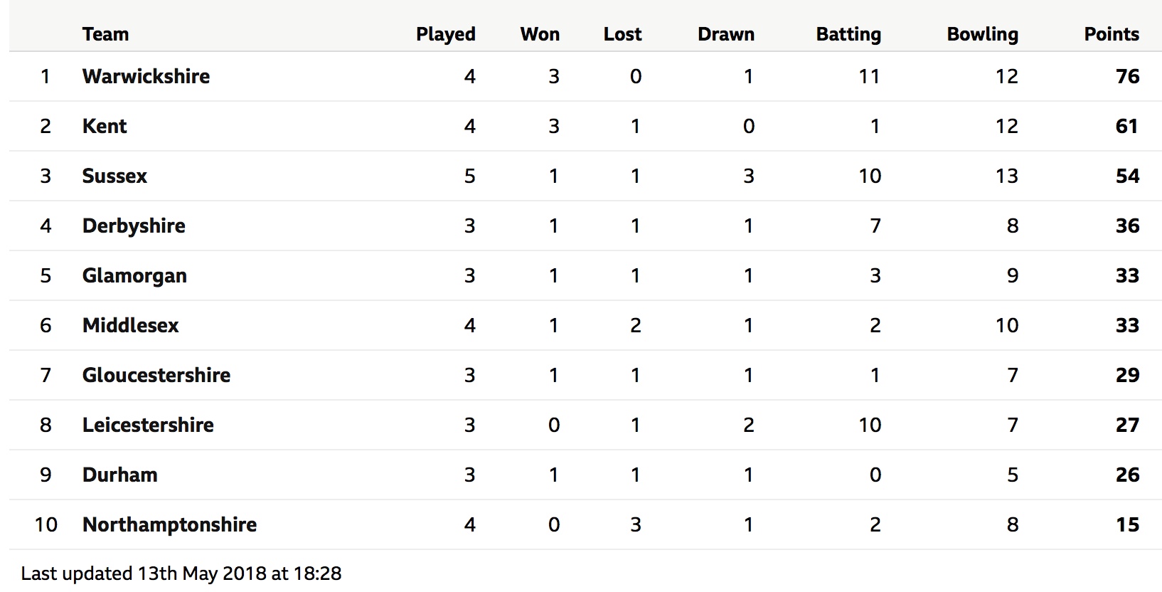Viewport: 1162px width, 592px height.
Task: Click the Glamorgan team name
Action: click(x=134, y=275)
